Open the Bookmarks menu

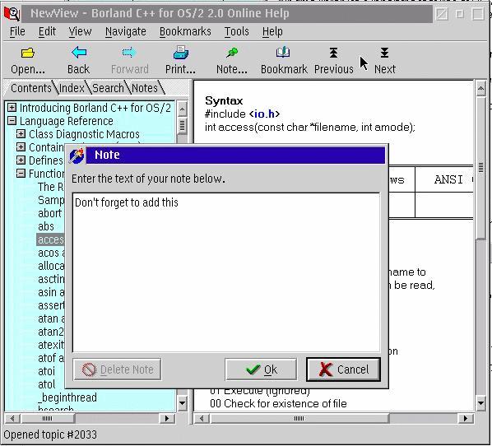tap(185, 31)
